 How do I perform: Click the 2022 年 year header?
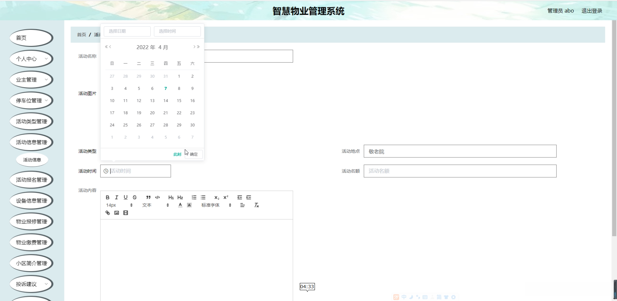146,47
